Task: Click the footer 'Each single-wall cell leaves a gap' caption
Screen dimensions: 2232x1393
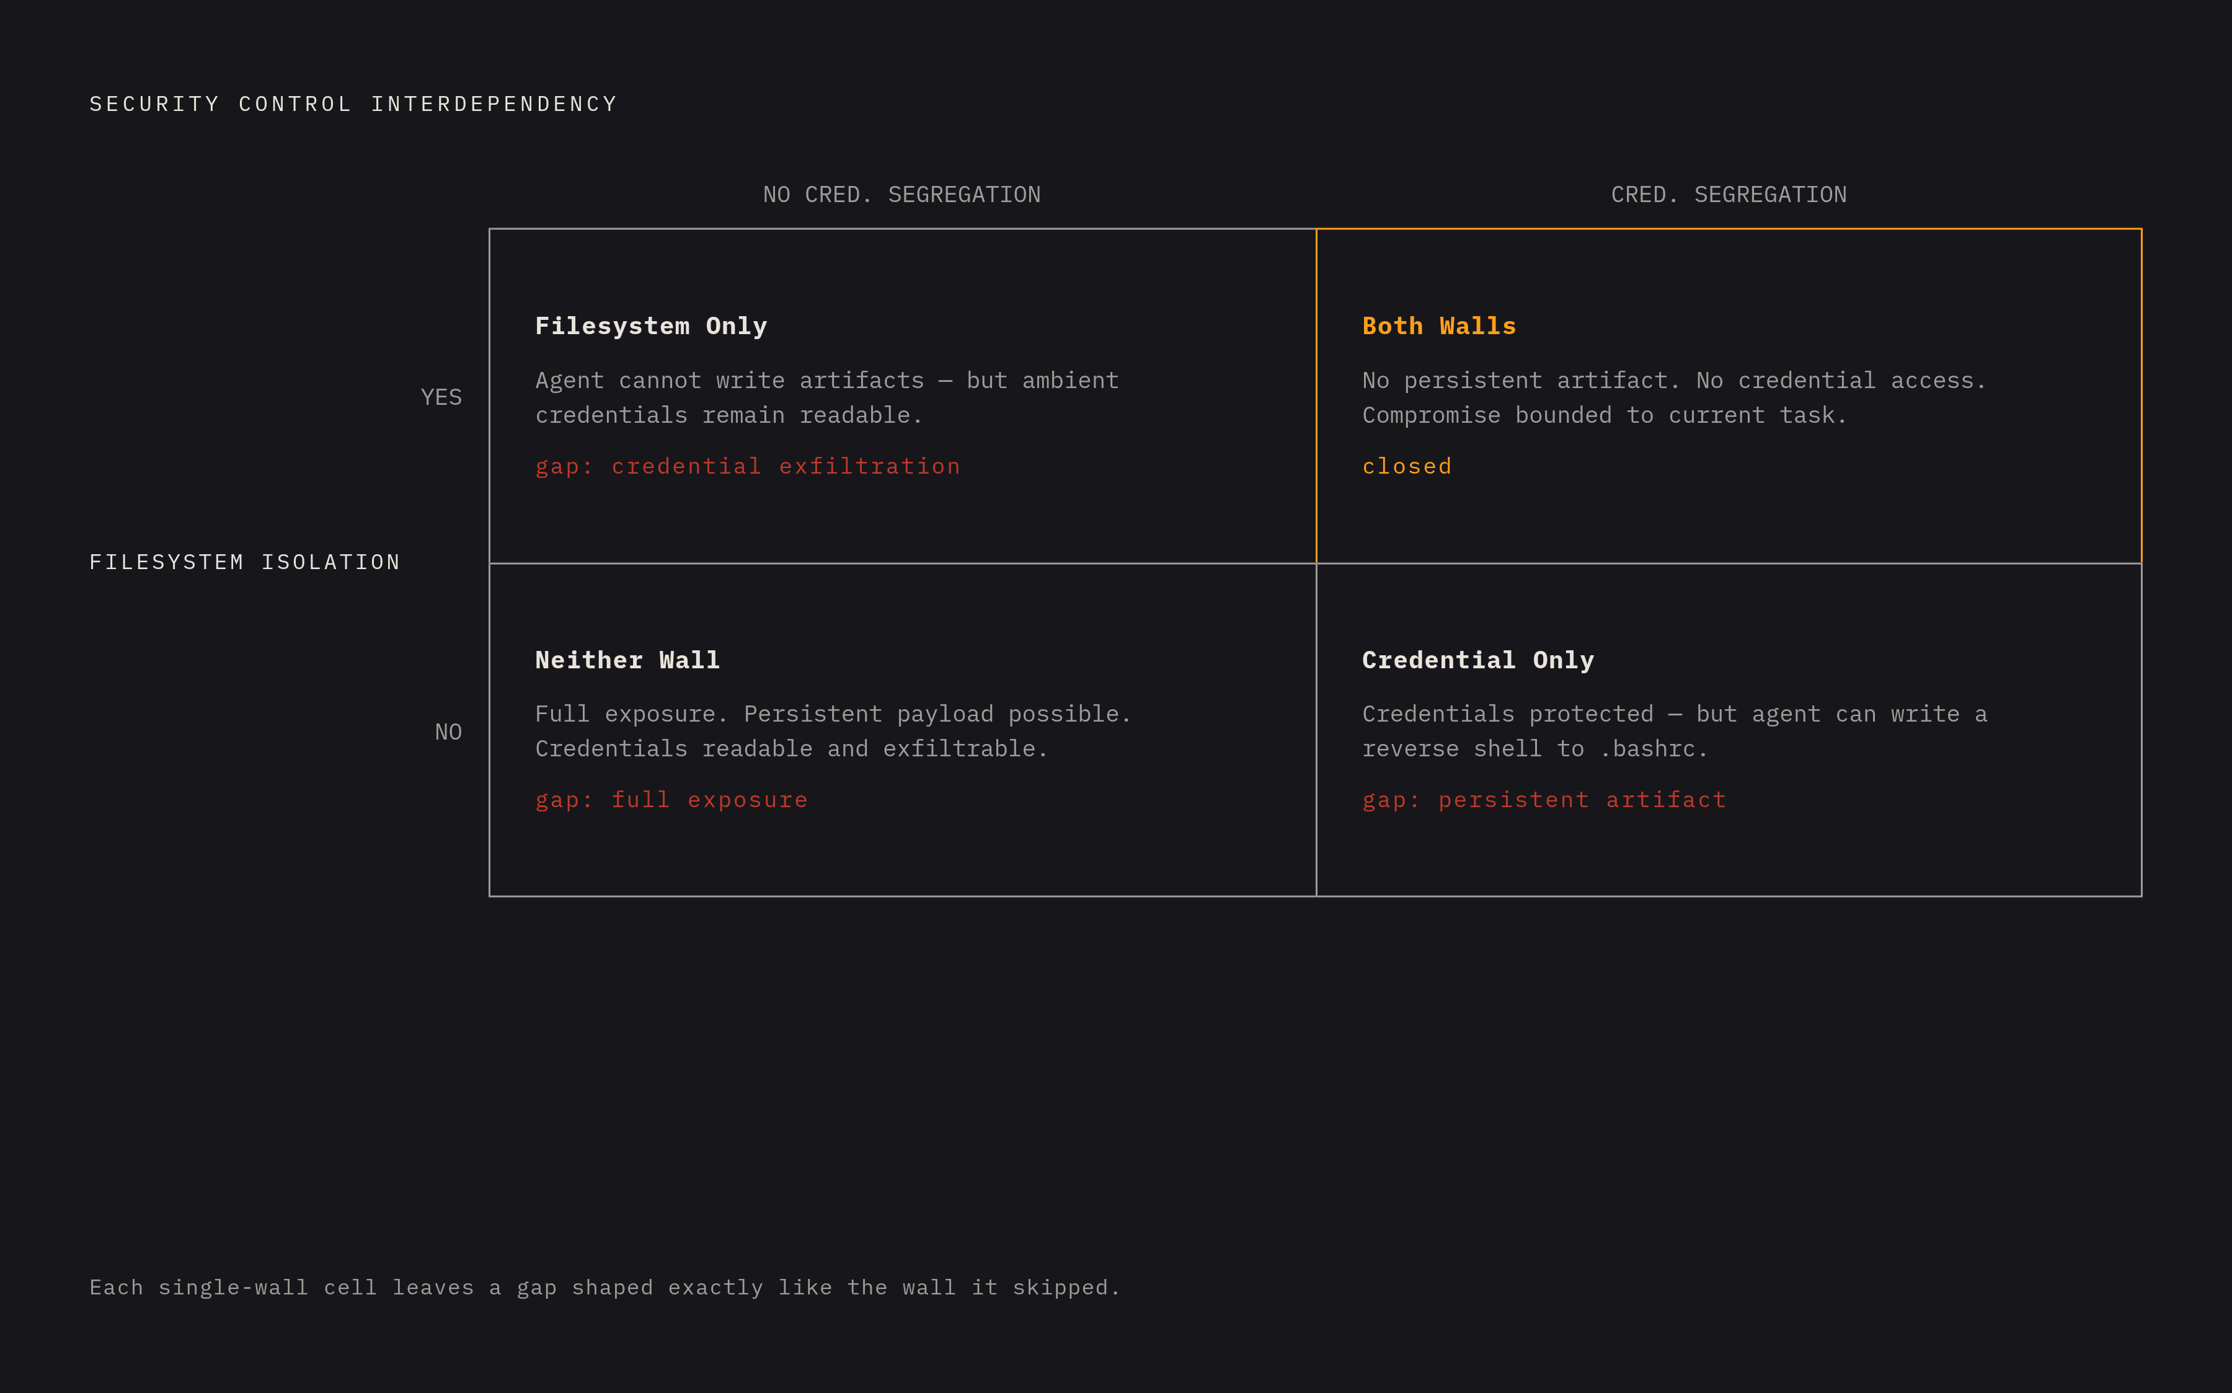Action: [x=604, y=1287]
